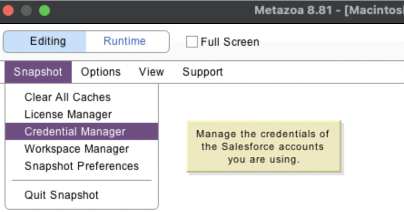Click the yellow Salesforce credentials tooltip
This screenshot has height=212, width=404.
pos(263,147)
